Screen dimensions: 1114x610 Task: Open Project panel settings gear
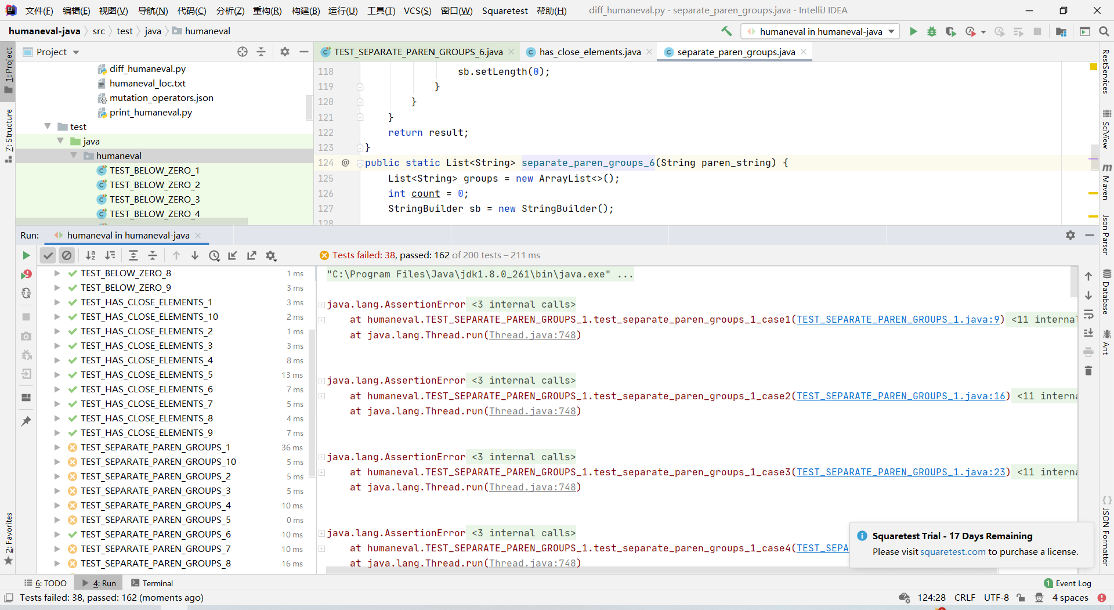tap(285, 52)
